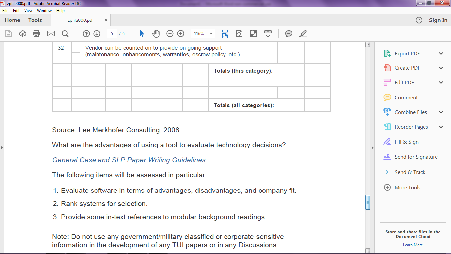451x254 pixels.
Task: Open the 116% zoom level dropdown
Action: coord(211,34)
